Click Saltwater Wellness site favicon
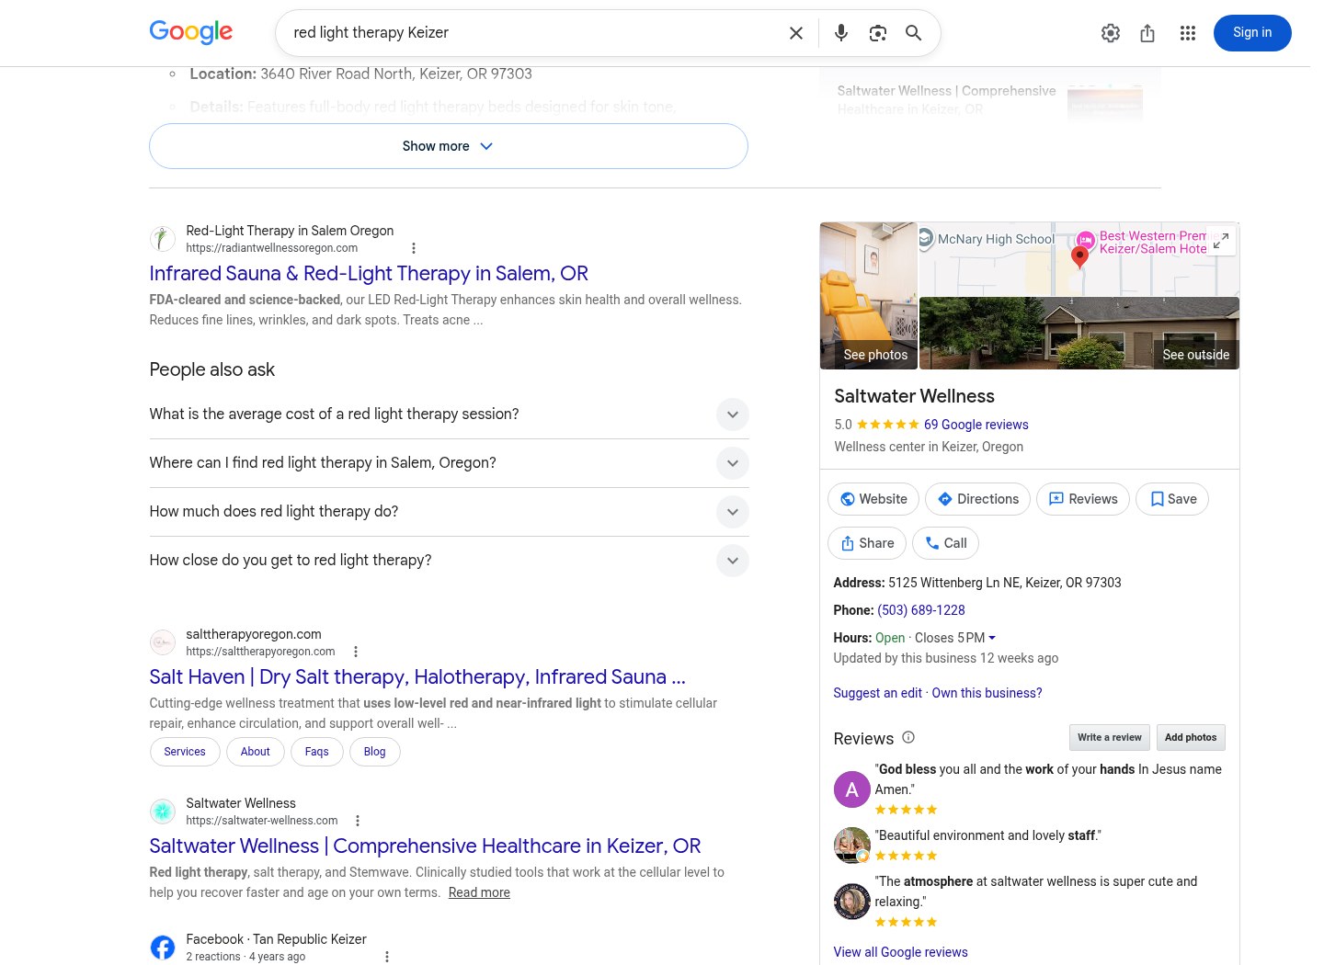Image resolution: width=1324 pixels, height=965 pixels. click(x=163, y=812)
